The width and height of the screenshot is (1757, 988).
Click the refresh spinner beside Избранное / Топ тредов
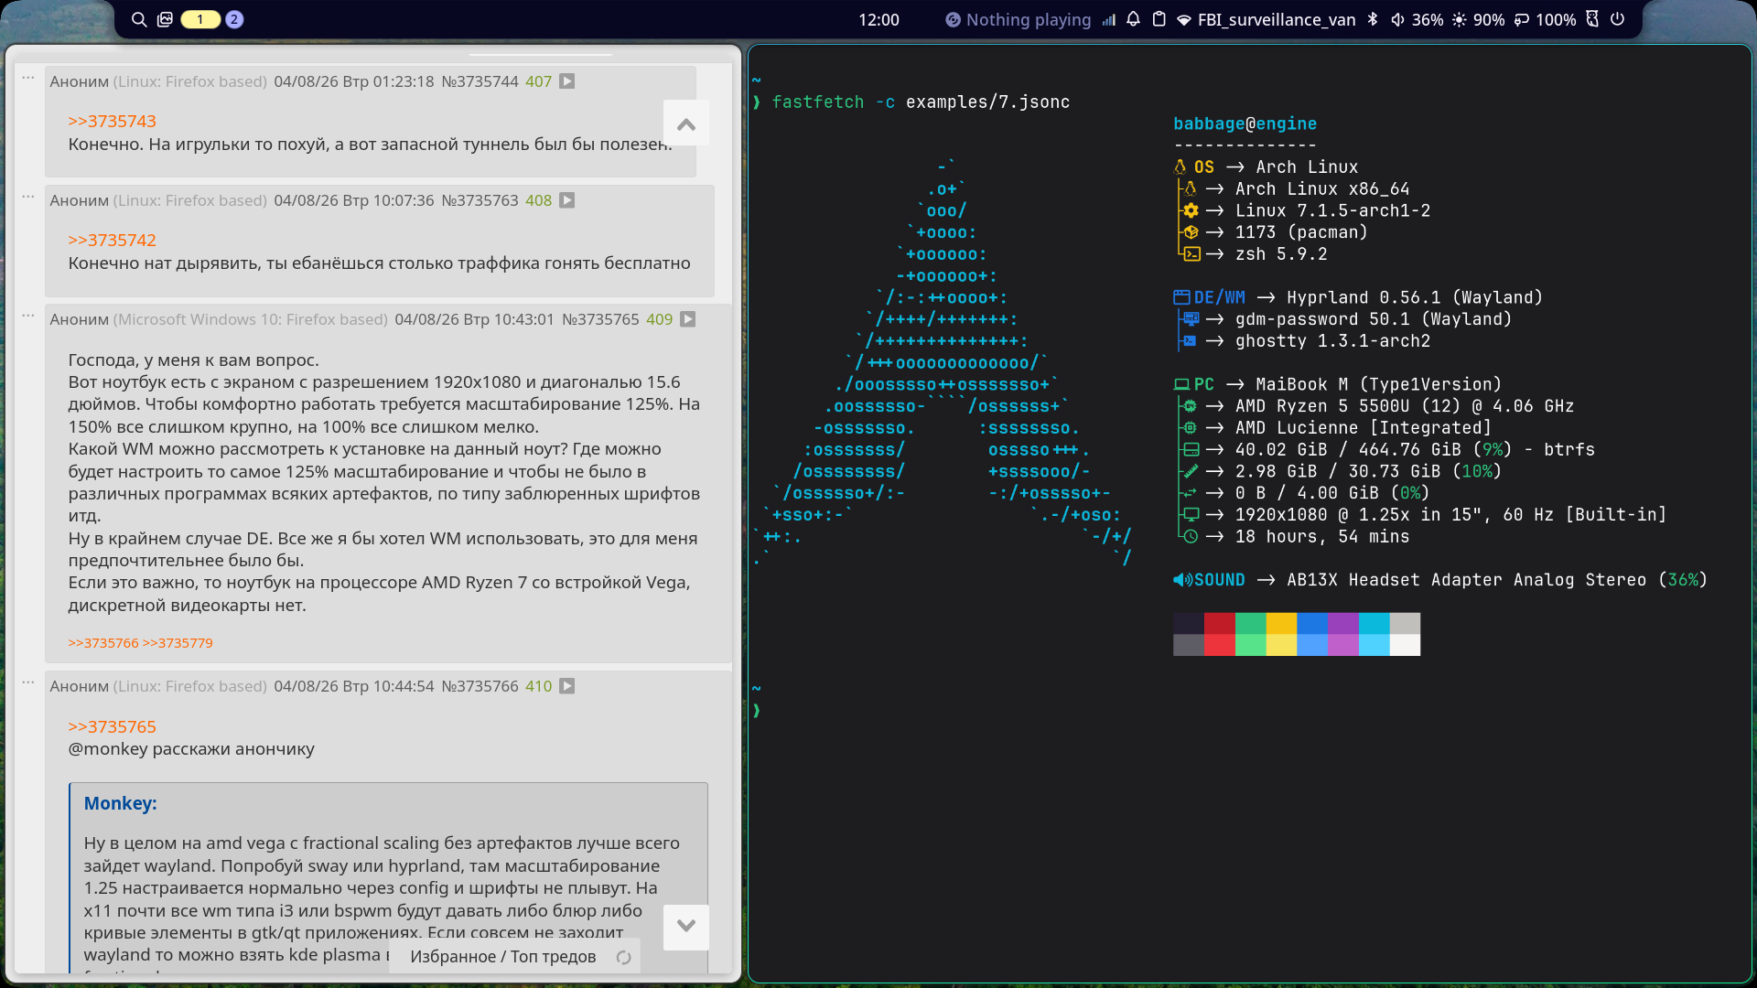click(624, 957)
